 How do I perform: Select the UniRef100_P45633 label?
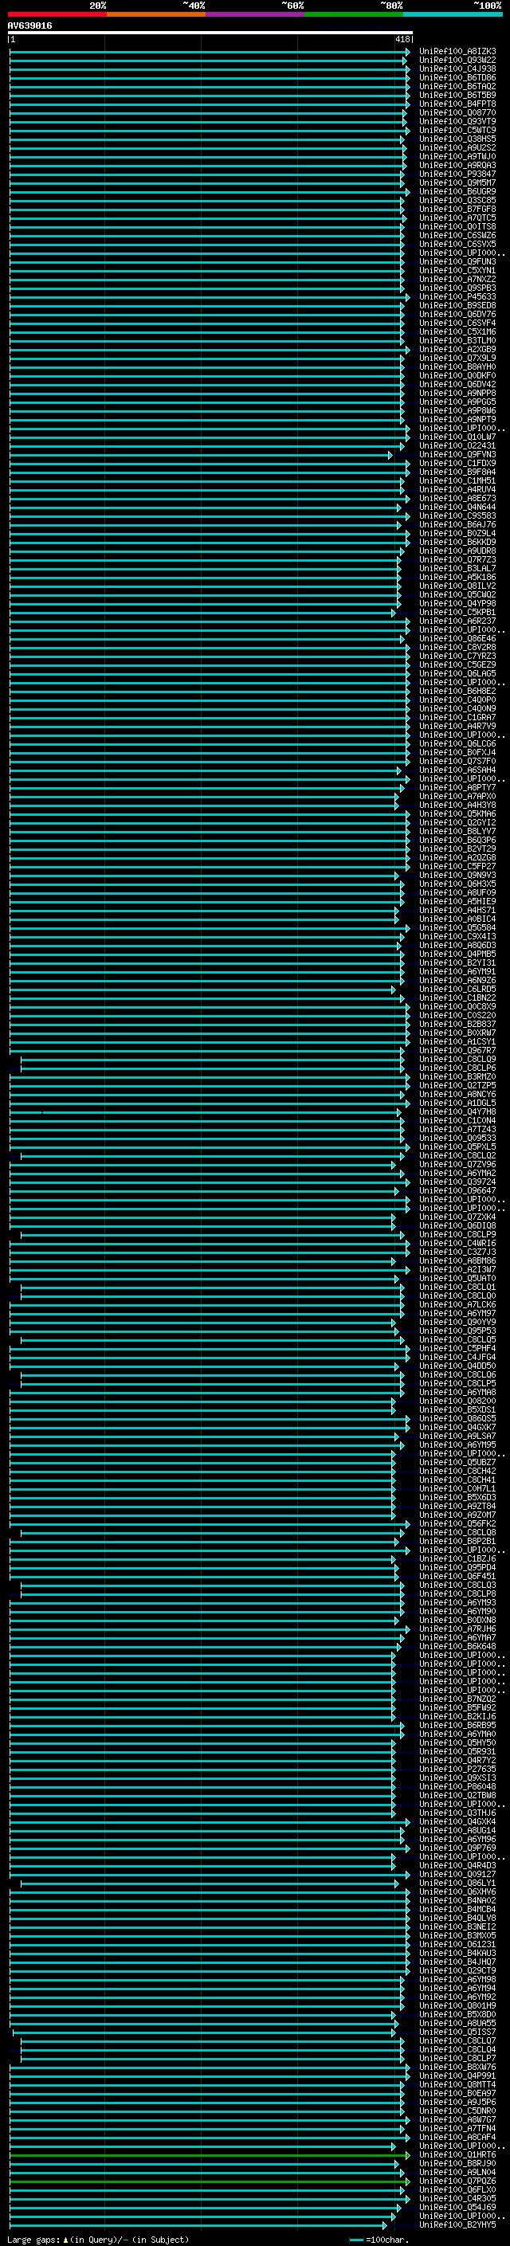click(x=457, y=296)
